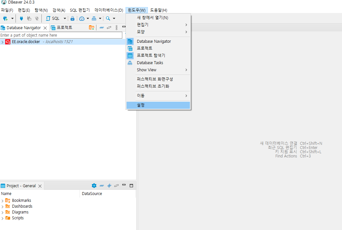The image size is (342, 230).
Task: Choose 프로젝트 탐색기 menu item
Action: (x=158, y=55)
